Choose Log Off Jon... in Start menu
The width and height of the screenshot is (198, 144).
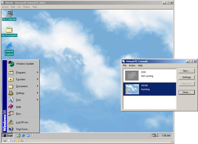23,122
